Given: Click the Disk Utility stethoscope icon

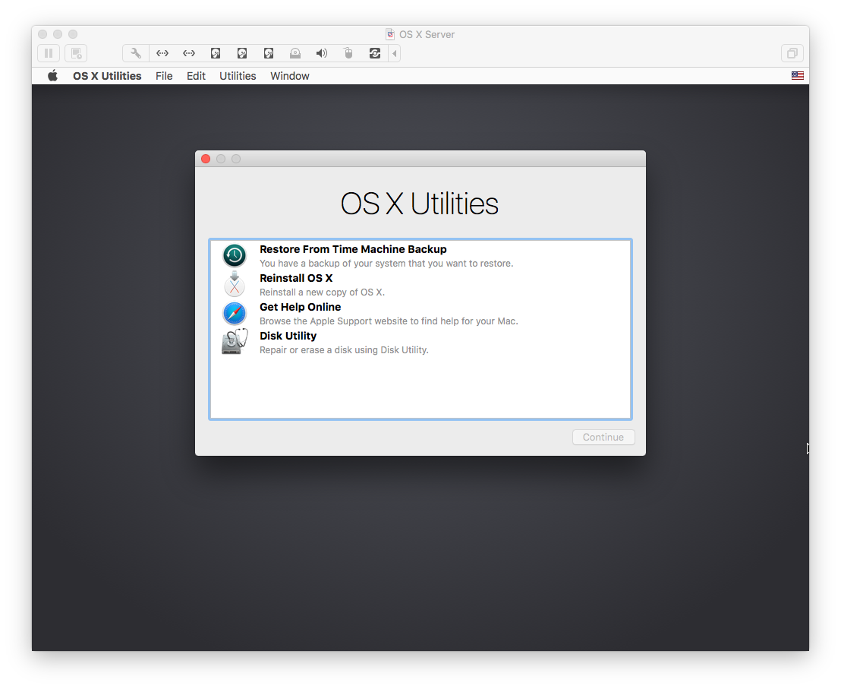Looking at the screenshot, I should tap(235, 342).
